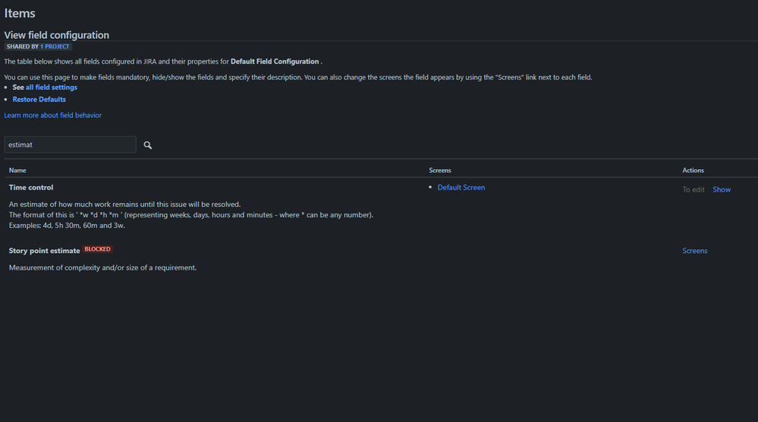The width and height of the screenshot is (758, 422).
Task: Click Show action for Time control
Action: tap(722, 189)
